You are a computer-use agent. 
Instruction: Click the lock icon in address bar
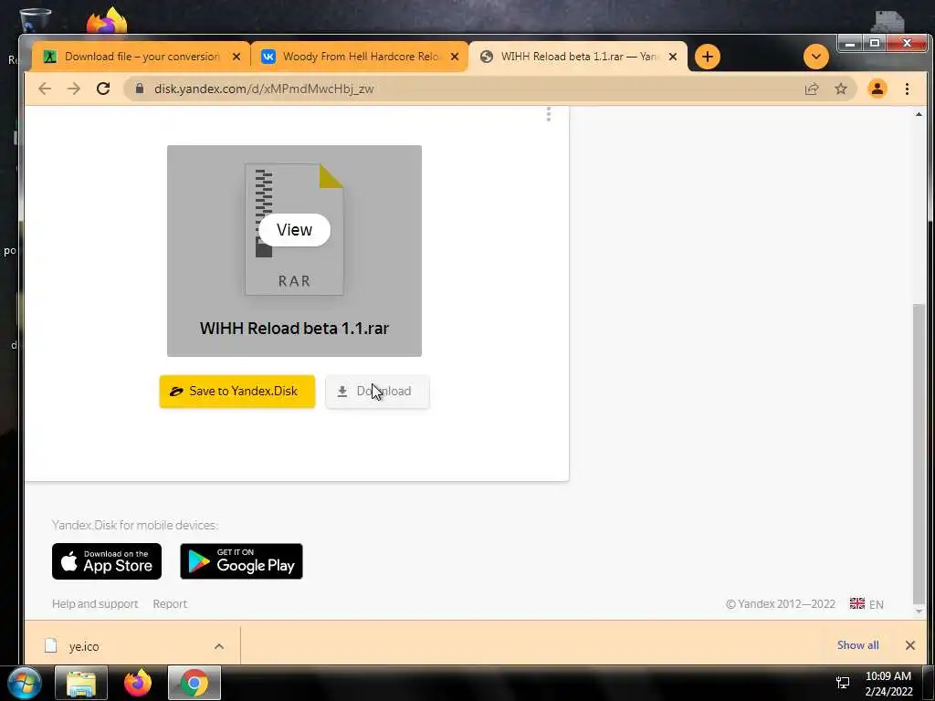[x=140, y=89]
